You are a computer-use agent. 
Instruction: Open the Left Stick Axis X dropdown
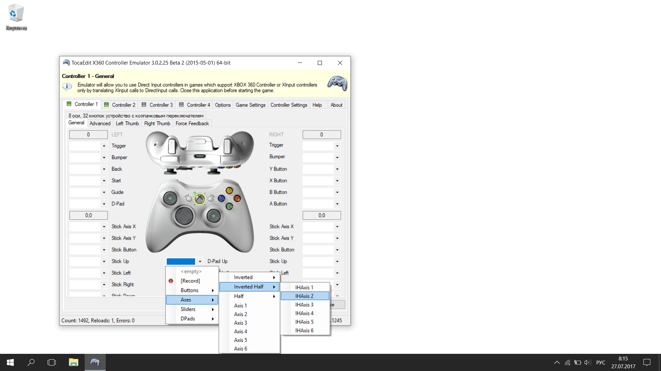coord(104,227)
